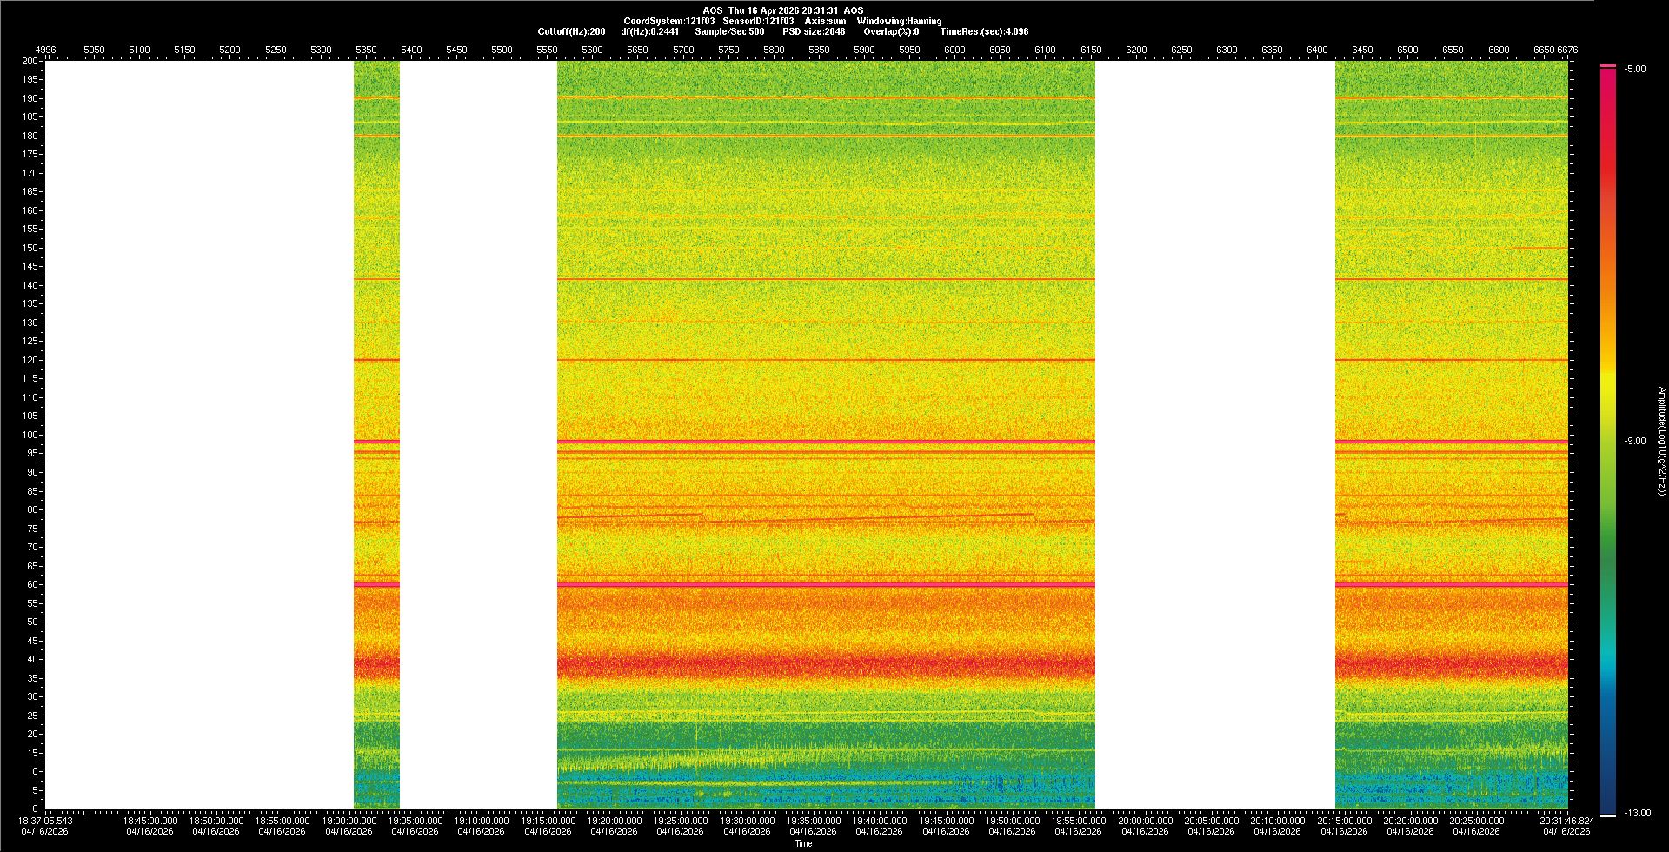Click the "Amplitude(Log10(g^2/Hz))" colorbar title
The width and height of the screenshot is (1669, 852).
[1661, 441]
